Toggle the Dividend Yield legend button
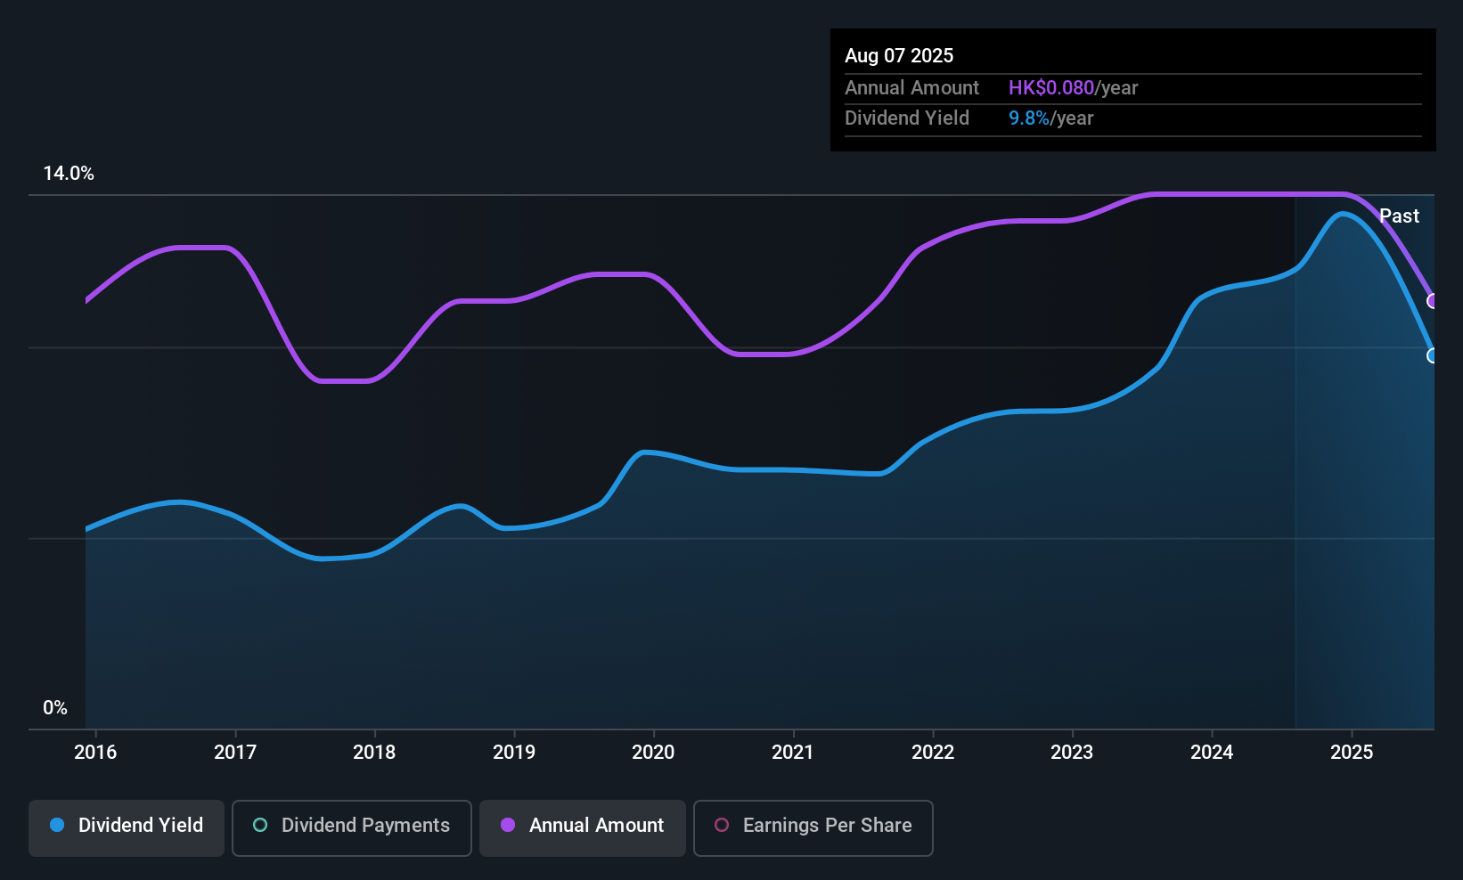This screenshot has width=1463, height=880. coord(127,826)
